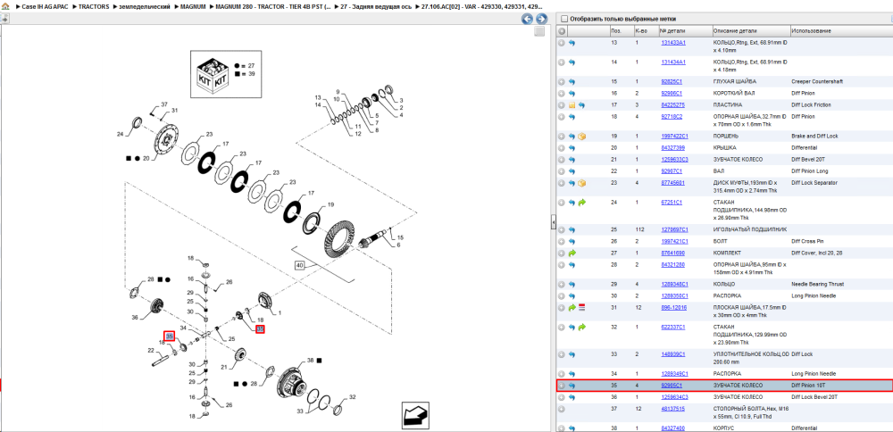Click the blue arrow icon in row 17
Image resolution: width=893 pixels, height=432 pixels.
click(581, 105)
